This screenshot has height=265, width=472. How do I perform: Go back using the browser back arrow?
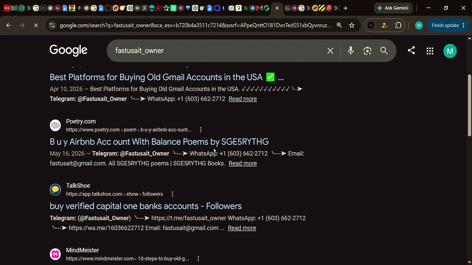[8, 25]
